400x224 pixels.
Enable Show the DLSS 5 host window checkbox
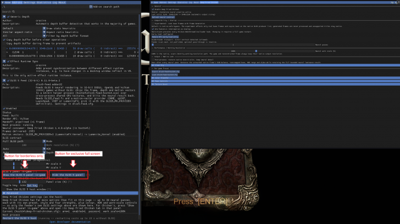tap(4, 189)
